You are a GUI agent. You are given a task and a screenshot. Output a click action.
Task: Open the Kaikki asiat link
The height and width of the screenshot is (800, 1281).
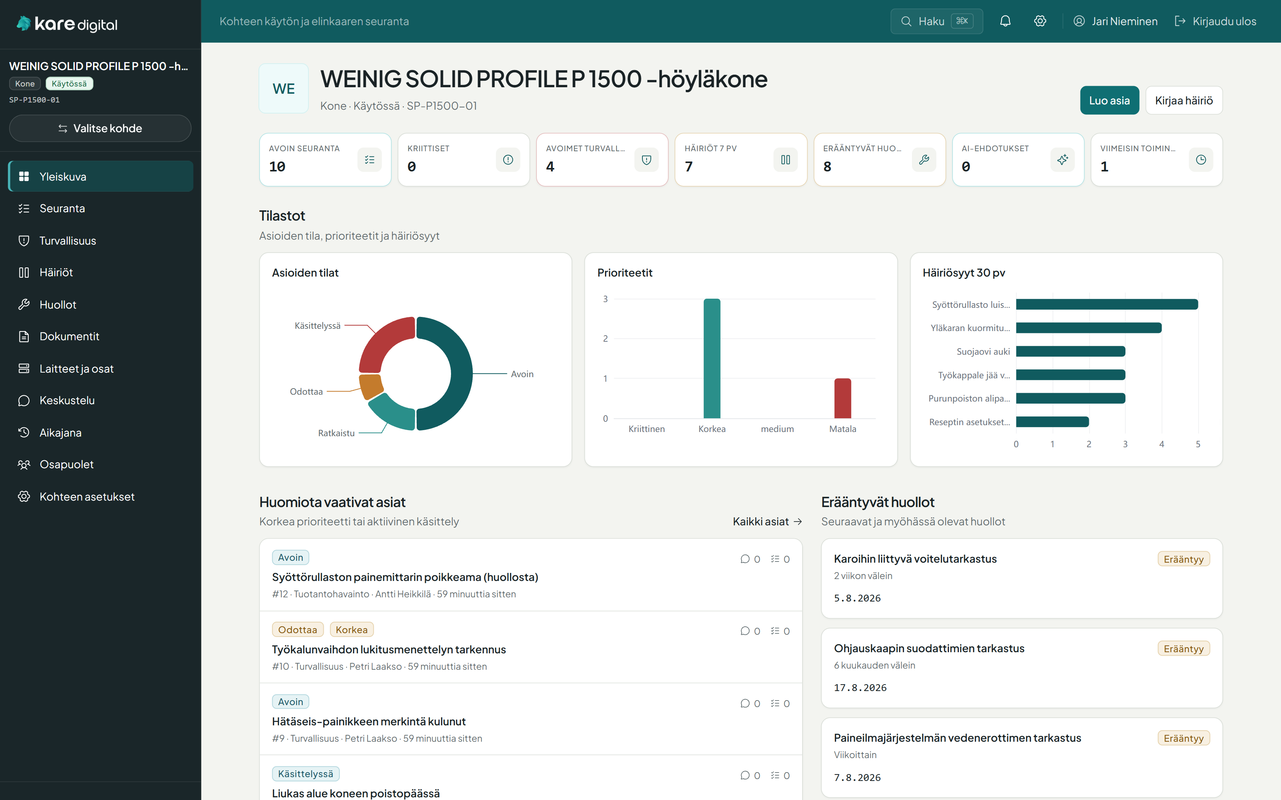tap(767, 522)
